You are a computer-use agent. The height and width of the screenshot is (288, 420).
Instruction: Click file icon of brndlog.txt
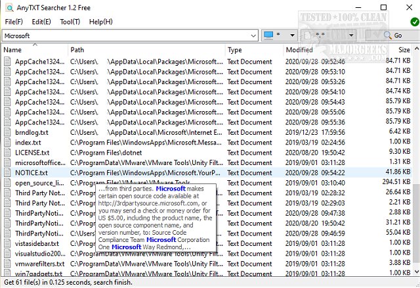7,132
